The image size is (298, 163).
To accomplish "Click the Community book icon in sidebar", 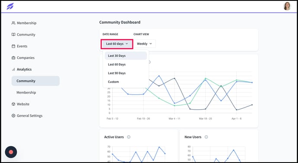I will (13, 35).
